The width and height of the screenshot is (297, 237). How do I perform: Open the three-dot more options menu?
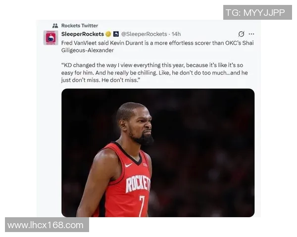point(251,34)
